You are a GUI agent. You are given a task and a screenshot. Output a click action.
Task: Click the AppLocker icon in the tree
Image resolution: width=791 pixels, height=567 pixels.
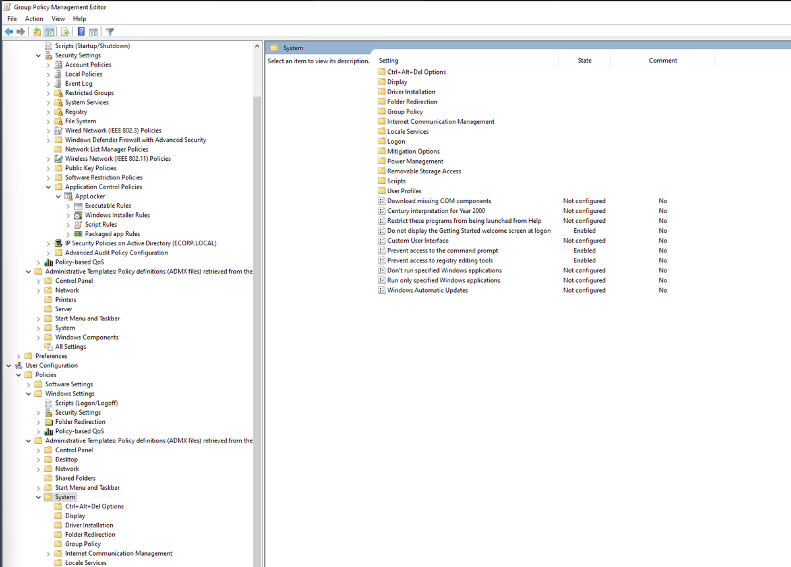69,196
